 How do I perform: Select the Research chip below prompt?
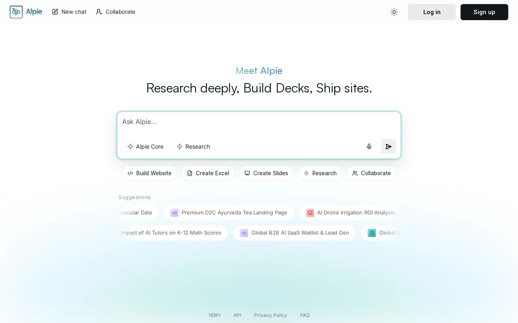click(x=320, y=173)
